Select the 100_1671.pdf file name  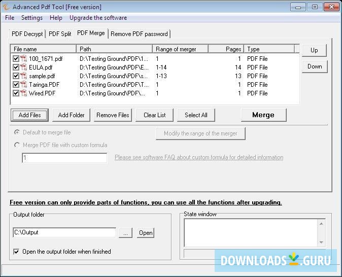click(x=46, y=59)
